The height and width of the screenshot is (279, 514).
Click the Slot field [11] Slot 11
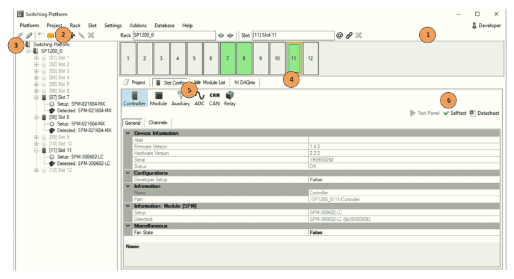(293, 35)
